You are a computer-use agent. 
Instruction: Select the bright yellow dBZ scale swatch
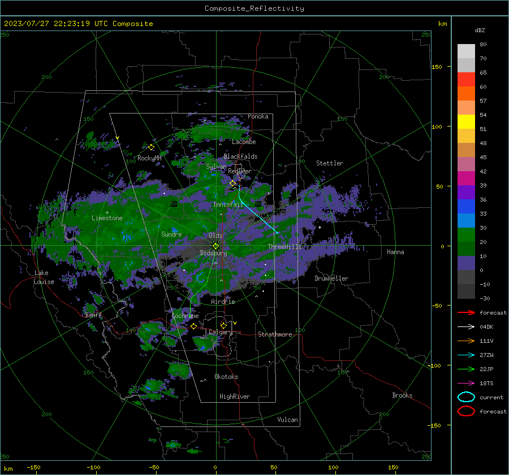pos(466,121)
